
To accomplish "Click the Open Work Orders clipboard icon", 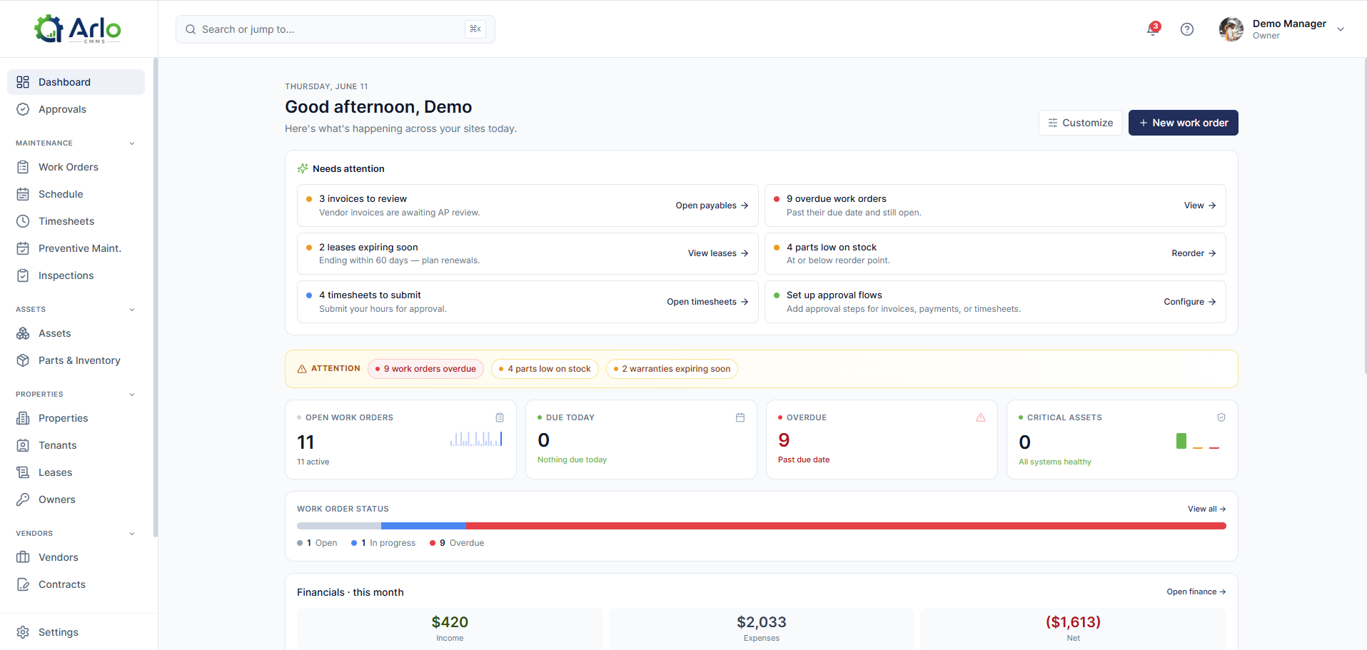I will coord(500,417).
